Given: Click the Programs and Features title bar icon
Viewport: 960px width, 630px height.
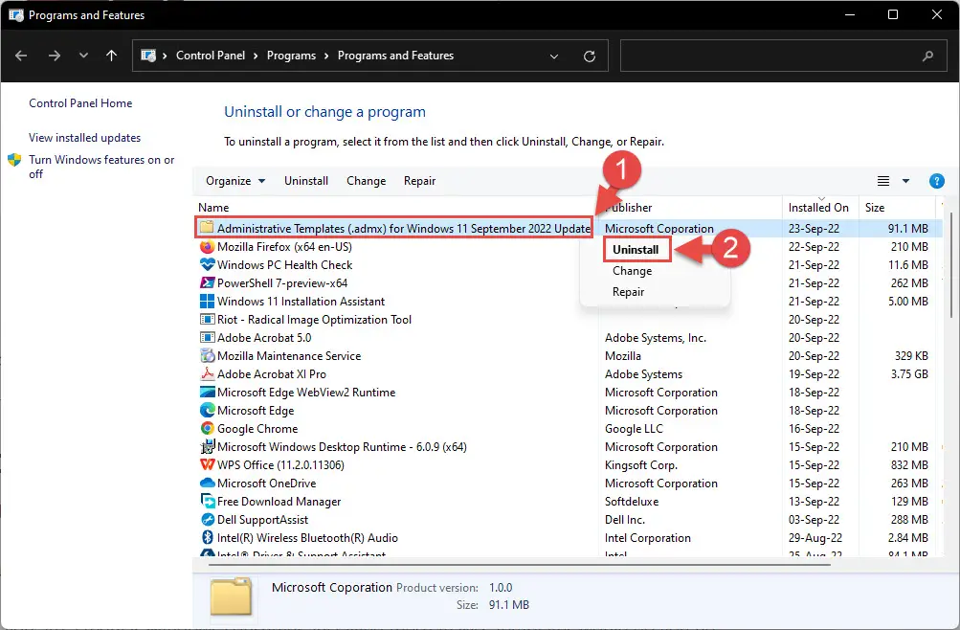Looking at the screenshot, I should click(16, 15).
